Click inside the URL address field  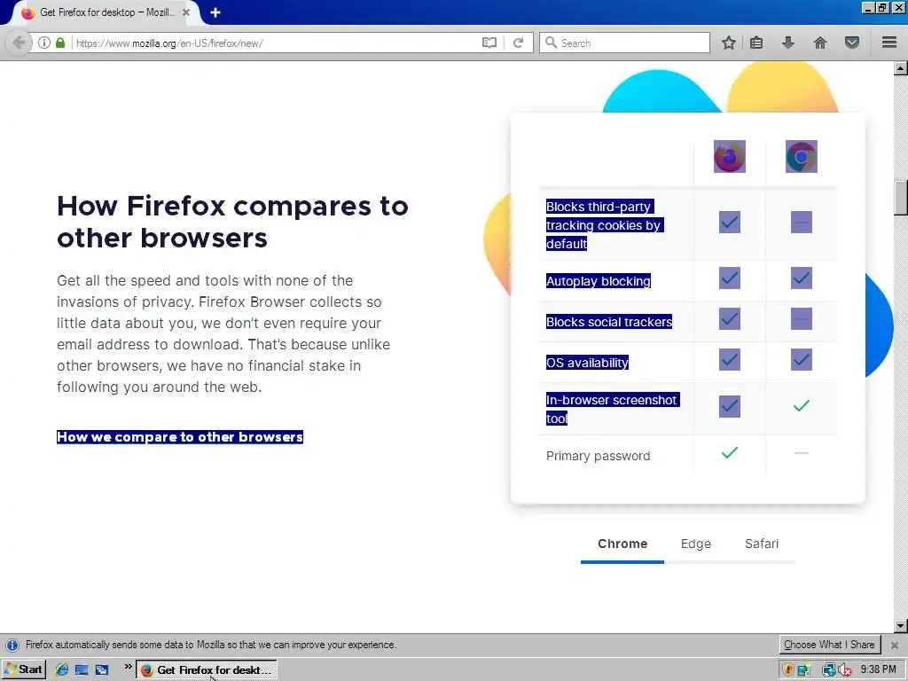pyautogui.click(x=275, y=43)
